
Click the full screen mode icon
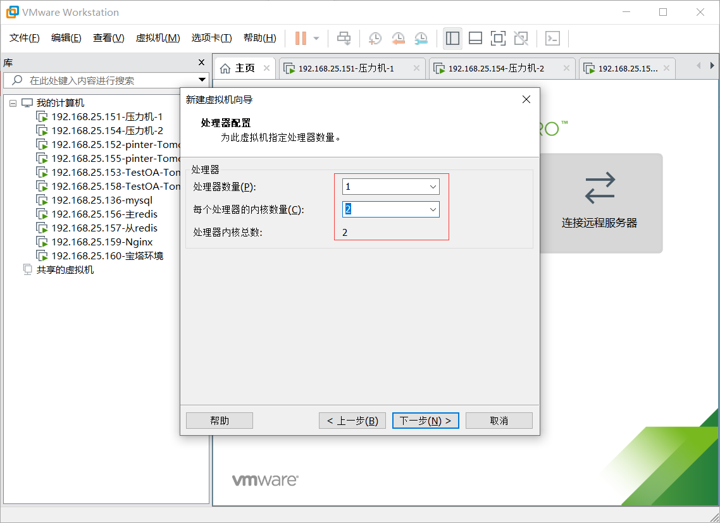click(498, 38)
